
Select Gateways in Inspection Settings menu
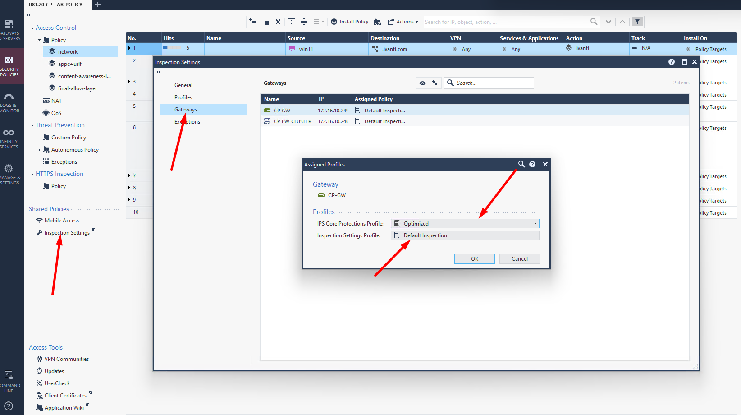pyautogui.click(x=203, y=110)
